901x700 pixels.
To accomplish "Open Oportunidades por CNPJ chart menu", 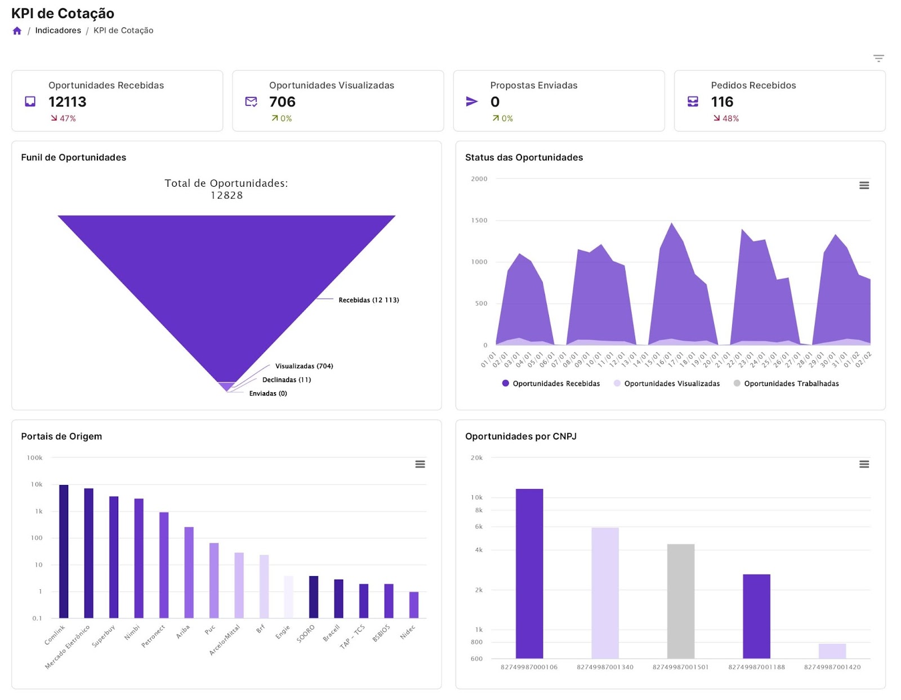I will [x=864, y=464].
